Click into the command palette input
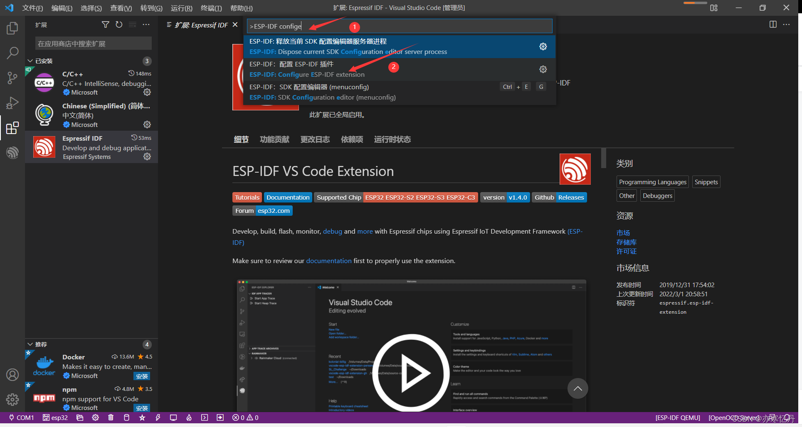 (x=400, y=26)
